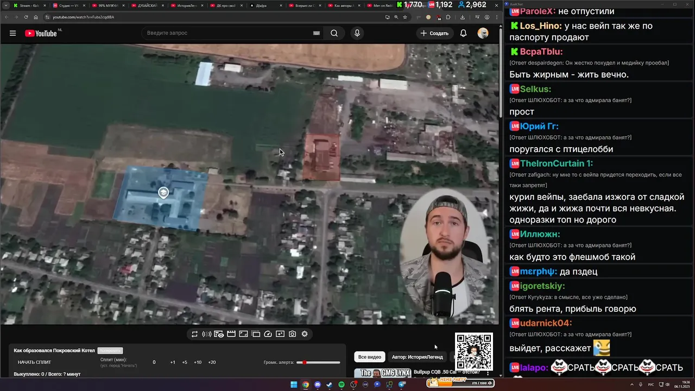
Task: Open Discord from the taskbar
Action: (x=318, y=384)
